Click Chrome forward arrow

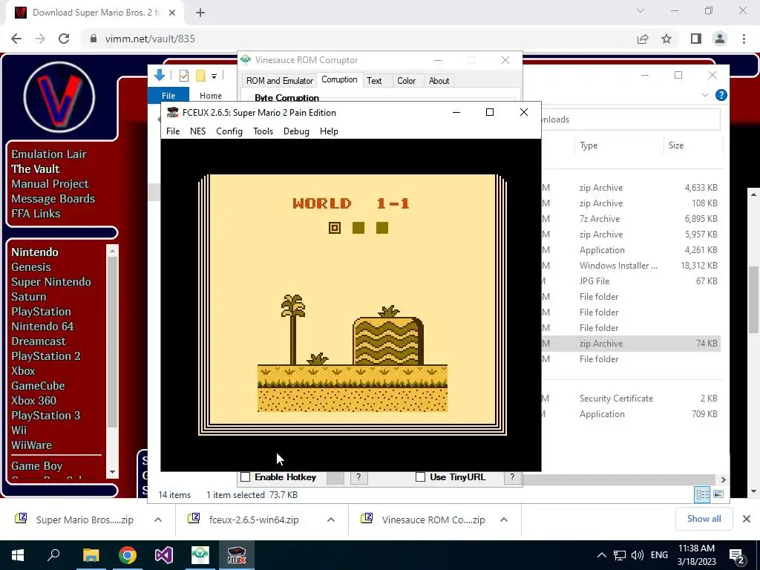(40, 39)
